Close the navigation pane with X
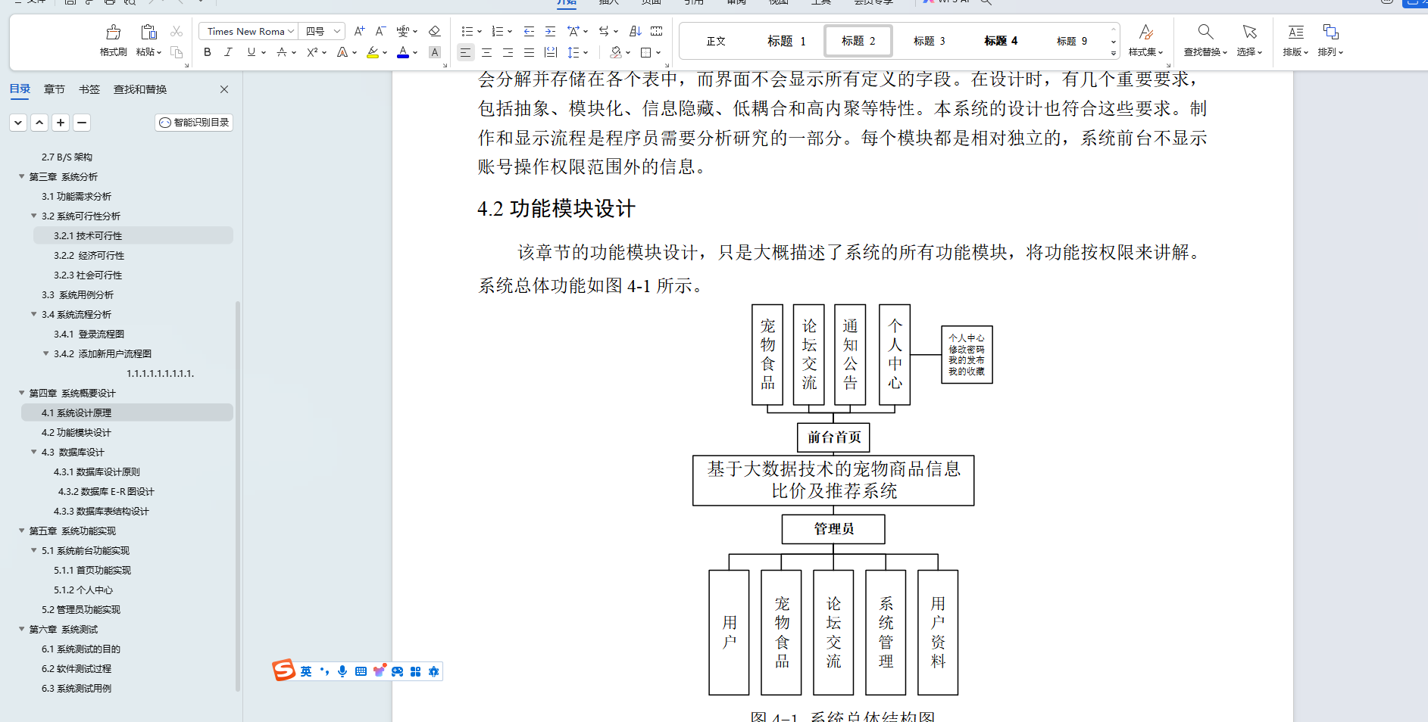This screenshot has width=1428, height=722. pyautogui.click(x=224, y=89)
